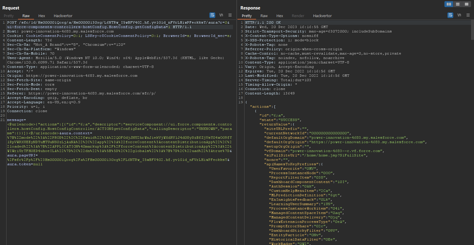Select side-by-side layout icon
The width and height of the screenshot is (474, 245).
click(449, 4)
